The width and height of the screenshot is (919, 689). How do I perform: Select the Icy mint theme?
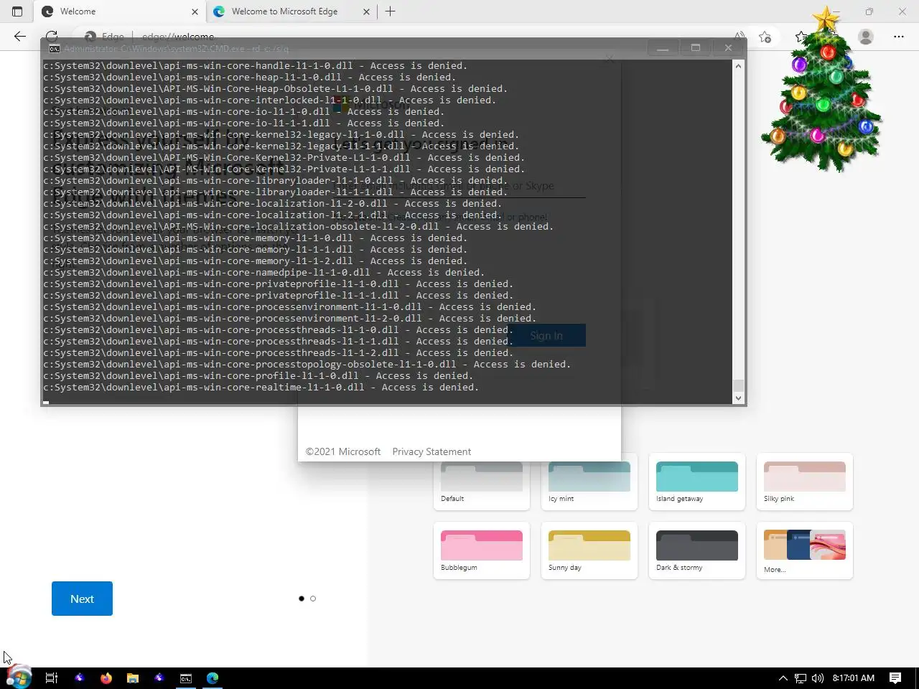coord(589,483)
